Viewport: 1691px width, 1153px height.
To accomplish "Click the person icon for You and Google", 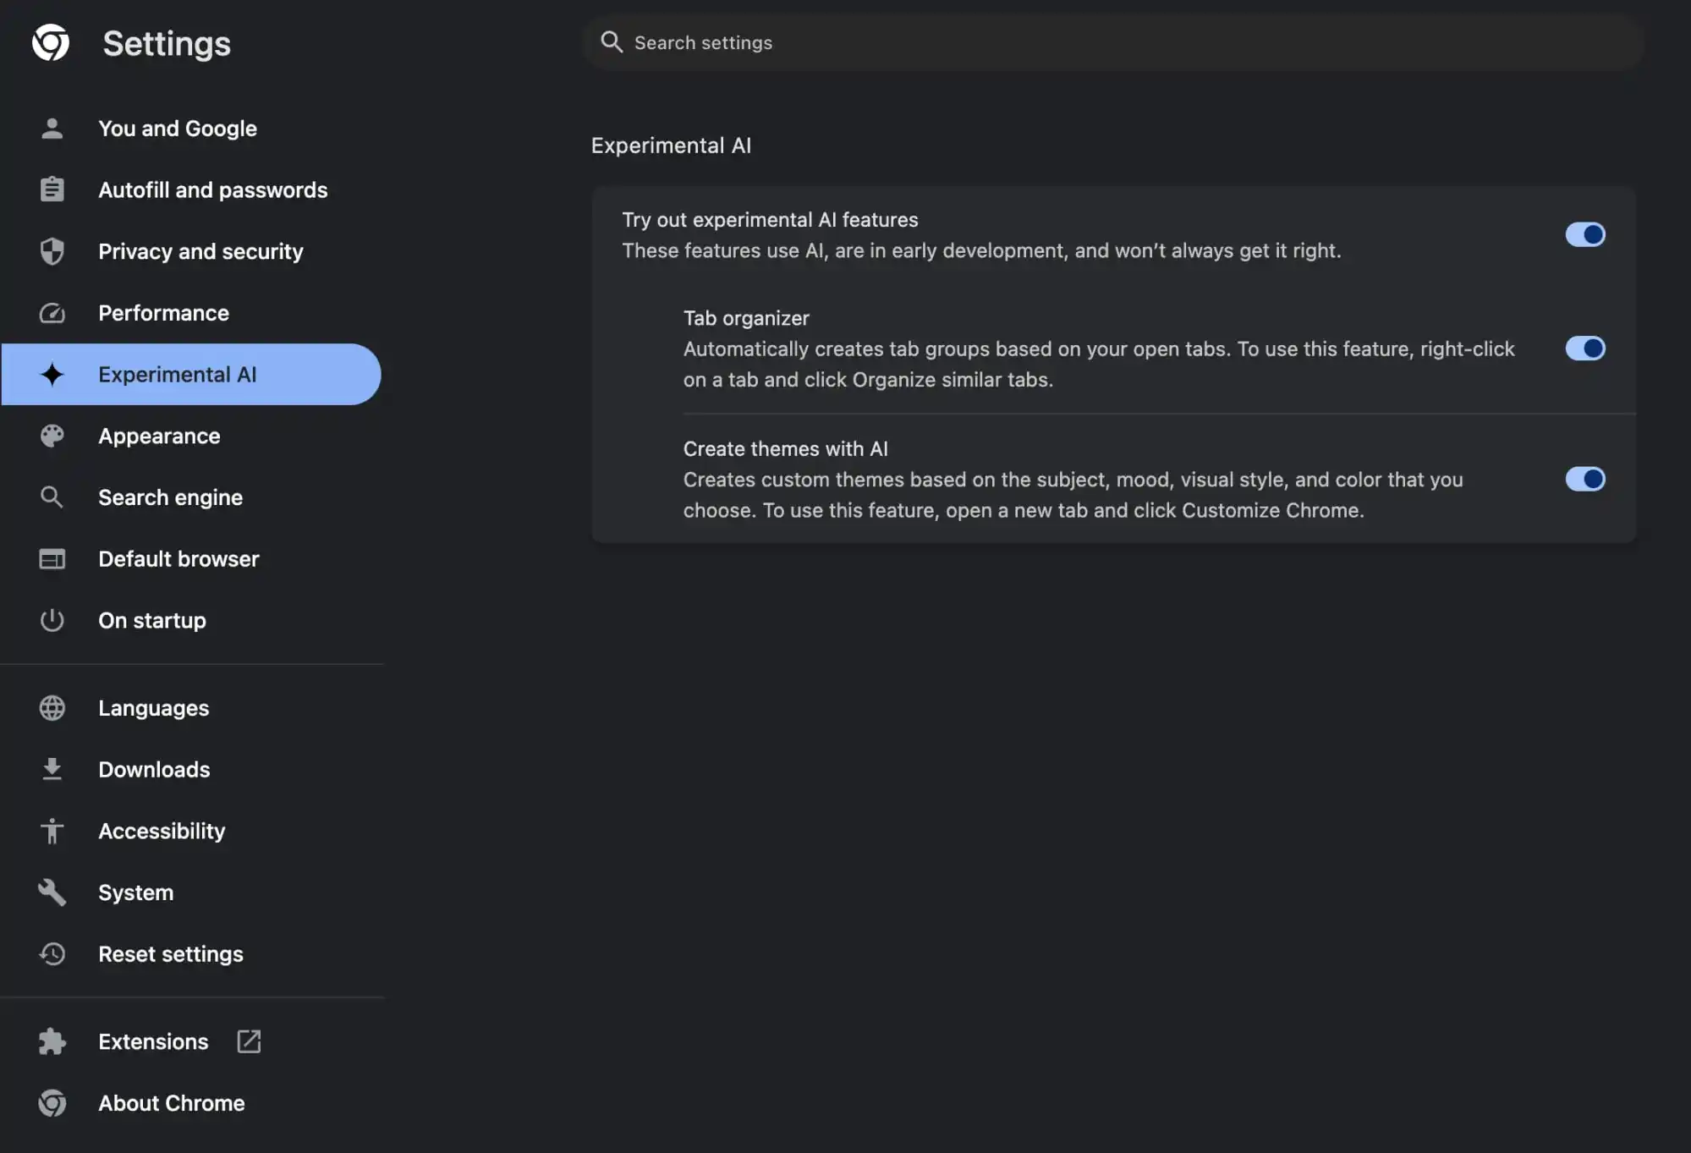I will 52,129.
